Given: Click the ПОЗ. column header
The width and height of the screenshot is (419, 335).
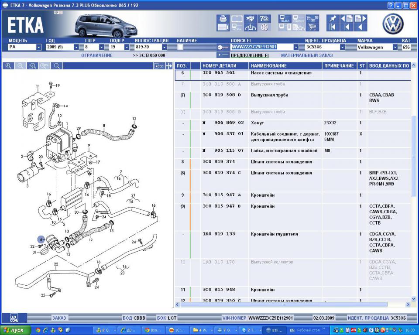Looking at the screenshot, I should (x=182, y=66).
